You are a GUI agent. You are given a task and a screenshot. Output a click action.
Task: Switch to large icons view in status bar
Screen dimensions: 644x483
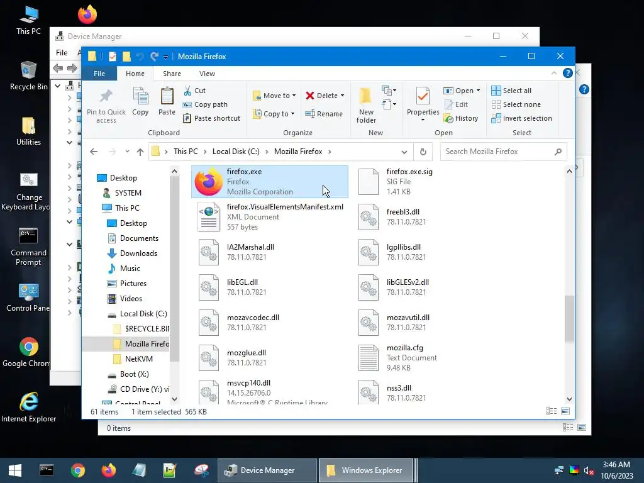(565, 411)
